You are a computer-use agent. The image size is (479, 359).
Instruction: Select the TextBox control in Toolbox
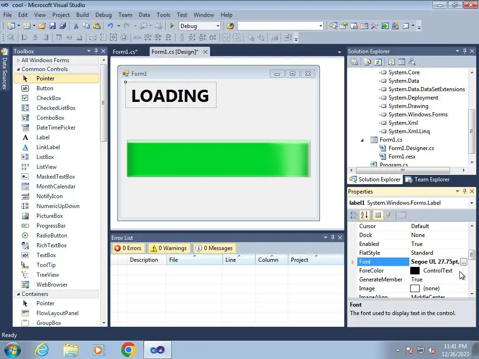[x=46, y=255]
